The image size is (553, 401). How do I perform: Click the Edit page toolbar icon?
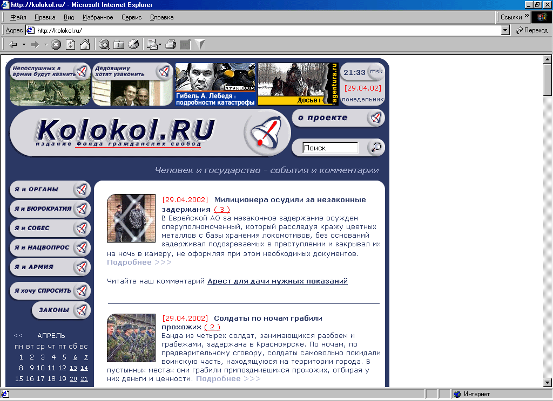(185, 45)
